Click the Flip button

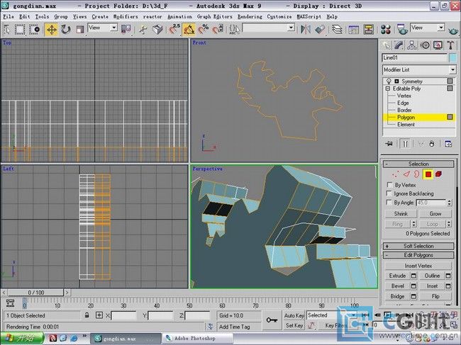tap(435, 296)
